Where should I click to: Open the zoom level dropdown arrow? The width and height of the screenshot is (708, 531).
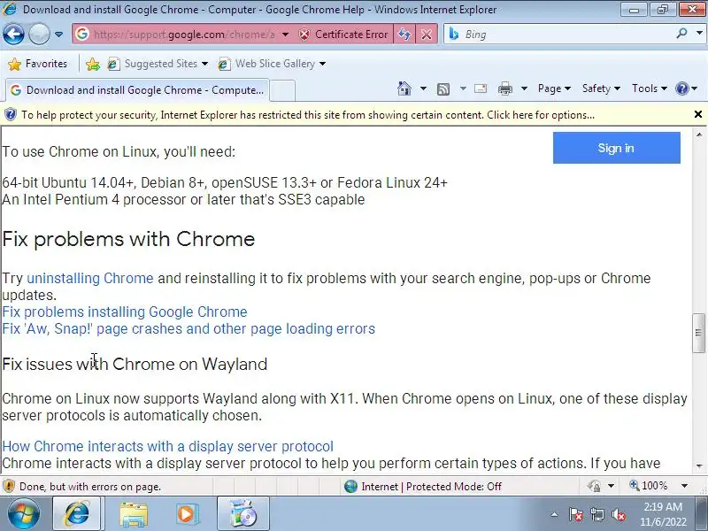click(x=684, y=486)
